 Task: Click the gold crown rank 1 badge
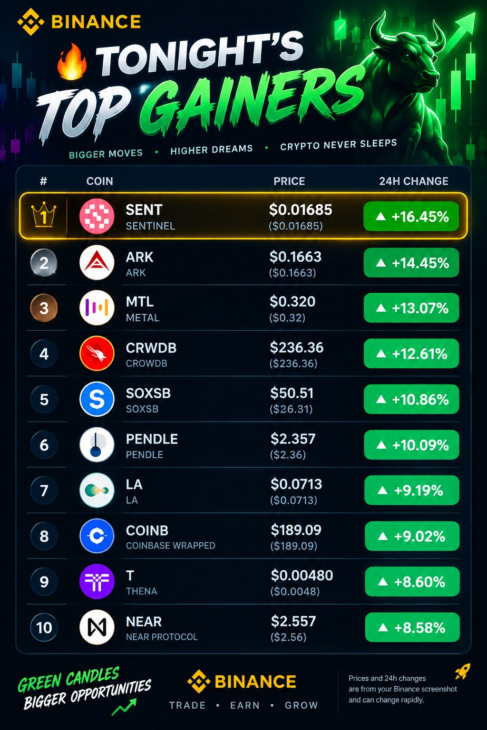(x=43, y=215)
